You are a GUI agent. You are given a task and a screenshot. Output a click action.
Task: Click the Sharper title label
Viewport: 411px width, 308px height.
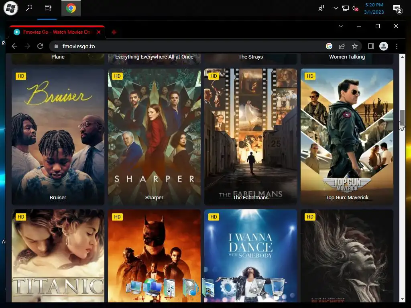154,197
